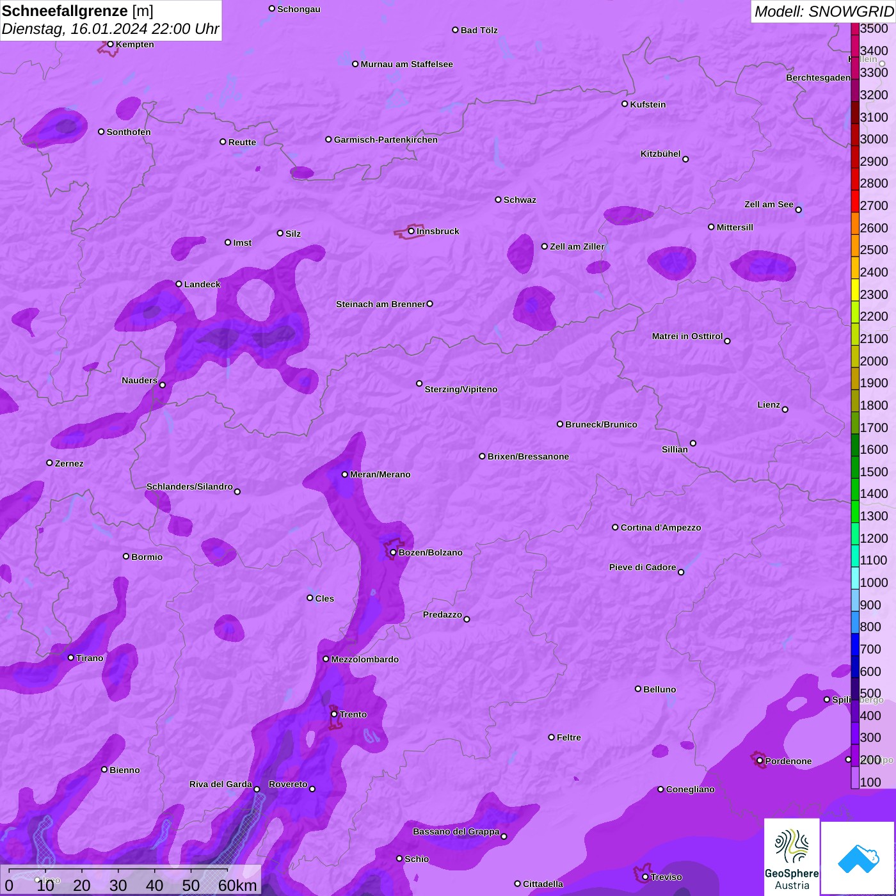Click the Meran/Merano location dot
Screen dimensions: 896x896
pyautogui.click(x=344, y=474)
